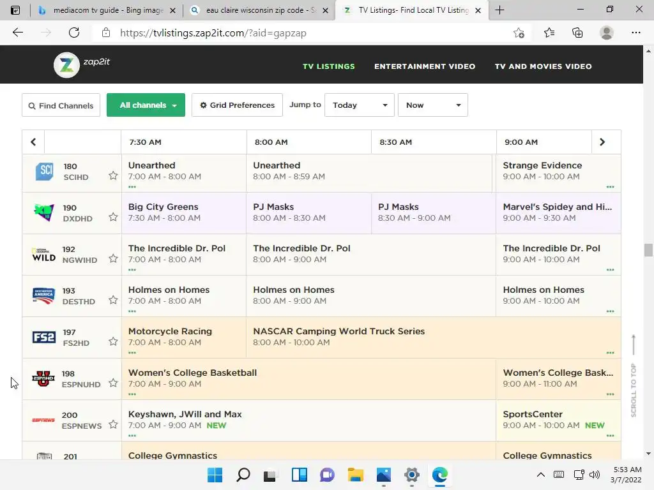This screenshot has height=490, width=654.
Task: Close the mediacom tv guide tab
Action: point(172,10)
